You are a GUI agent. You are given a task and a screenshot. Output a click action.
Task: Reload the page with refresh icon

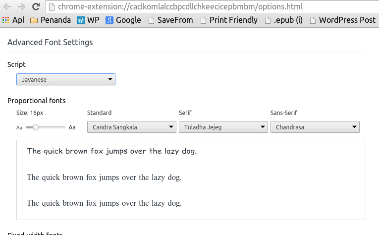pos(36,6)
